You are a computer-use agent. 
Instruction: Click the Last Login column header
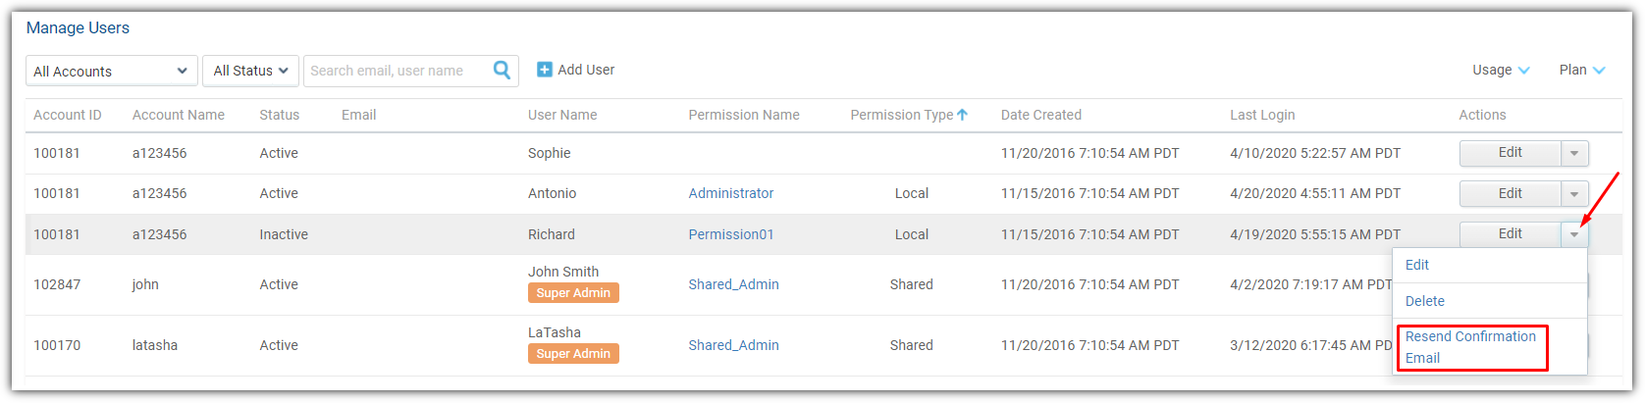pos(1262,115)
